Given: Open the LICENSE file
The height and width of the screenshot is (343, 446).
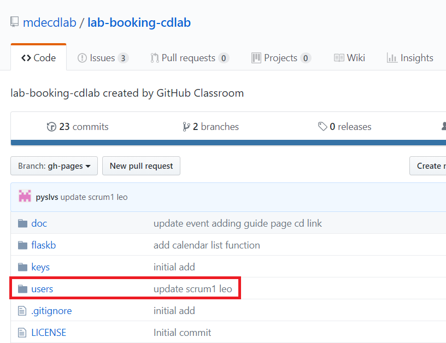Looking at the screenshot, I should [x=49, y=333].
